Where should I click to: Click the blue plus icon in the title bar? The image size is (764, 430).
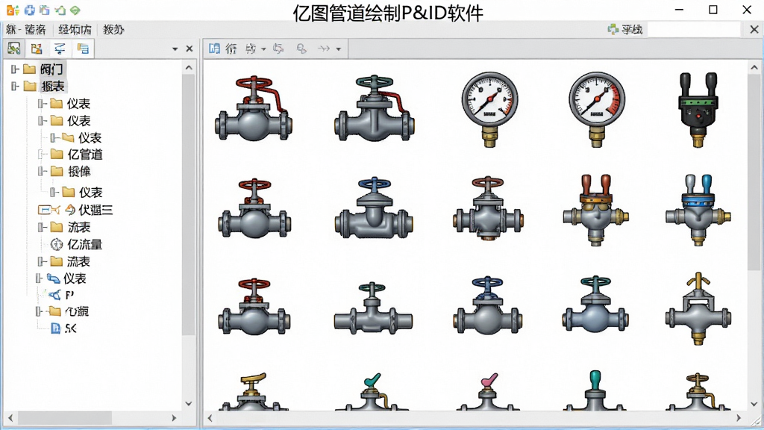coord(30,10)
